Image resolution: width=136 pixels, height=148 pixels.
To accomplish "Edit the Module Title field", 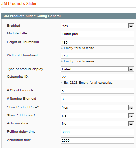I will coord(98,34).
